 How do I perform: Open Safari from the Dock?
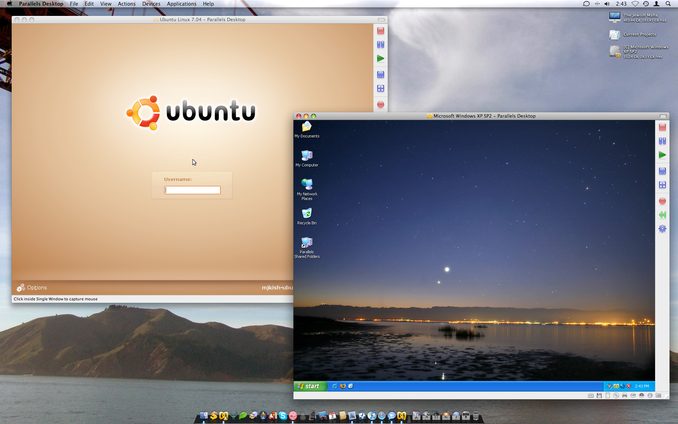point(382,416)
